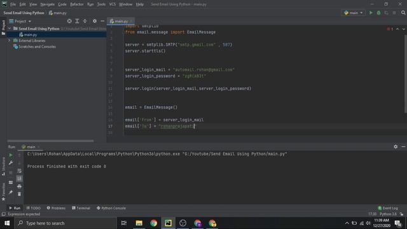The image size is (407, 229).
Task: Open the main run configuration dropdown
Action: 354,13
